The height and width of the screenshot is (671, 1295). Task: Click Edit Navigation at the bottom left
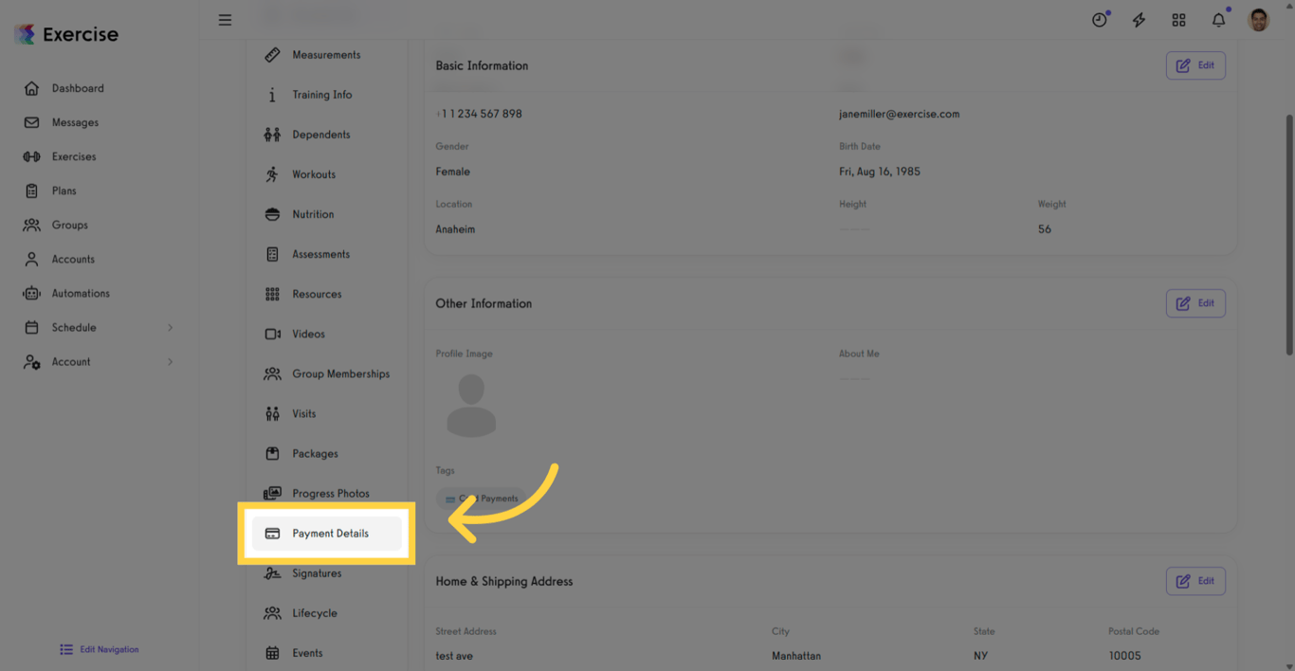99,649
